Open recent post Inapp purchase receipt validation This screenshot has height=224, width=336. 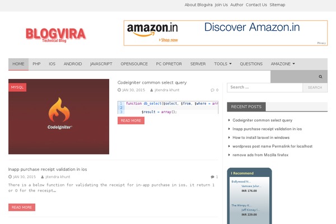(x=267, y=129)
